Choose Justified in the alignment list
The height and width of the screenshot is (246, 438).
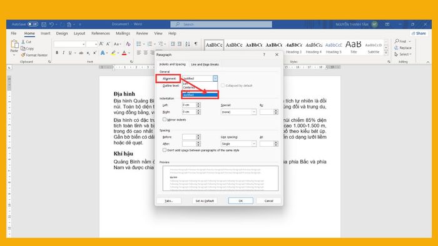[x=200, y=95]
